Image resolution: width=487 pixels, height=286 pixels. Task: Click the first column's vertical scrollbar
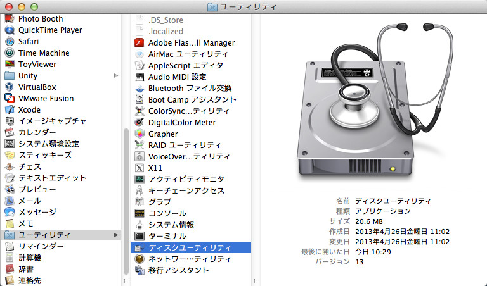click(126, 201)
